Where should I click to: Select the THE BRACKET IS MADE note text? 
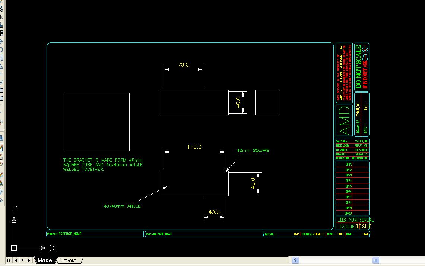[x=103, y=164]
